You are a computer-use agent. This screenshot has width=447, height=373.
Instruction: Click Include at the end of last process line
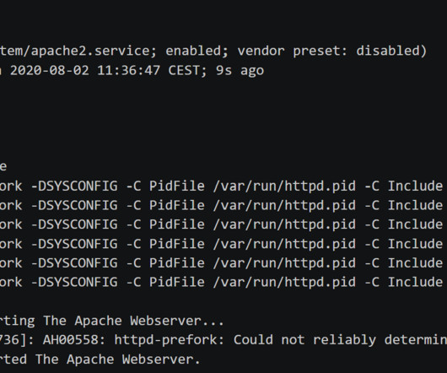tap(415, 282)
